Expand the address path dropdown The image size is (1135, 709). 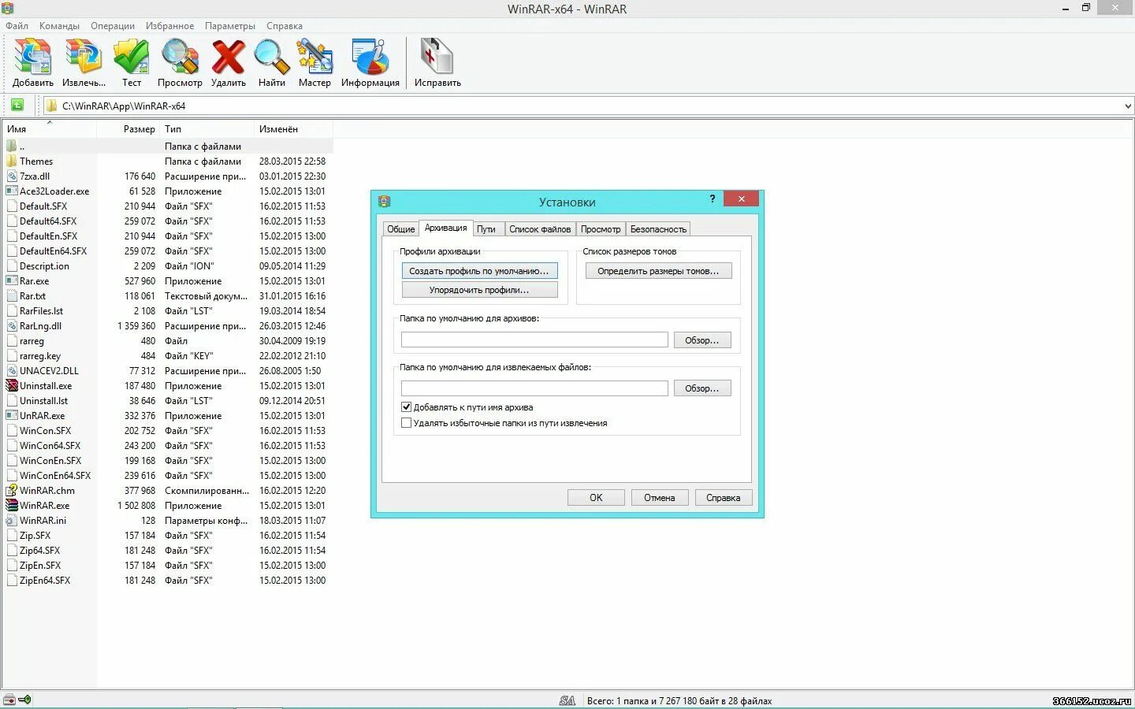[1128, 106]
